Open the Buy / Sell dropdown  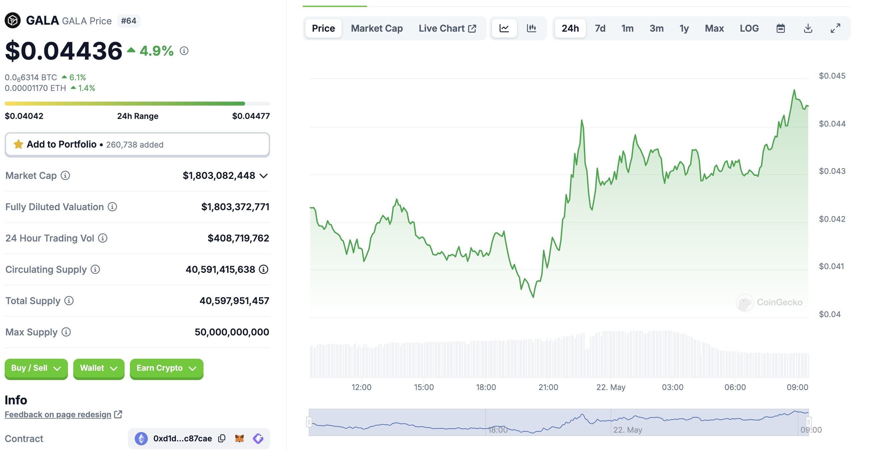tap(36, 368)
